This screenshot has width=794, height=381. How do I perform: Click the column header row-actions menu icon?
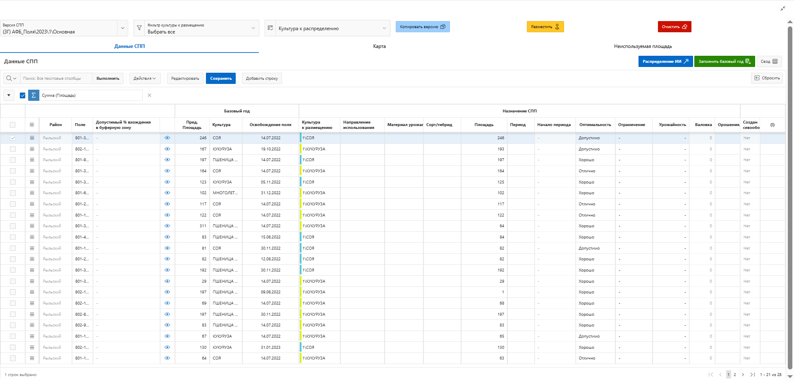[x=32, y=125]
